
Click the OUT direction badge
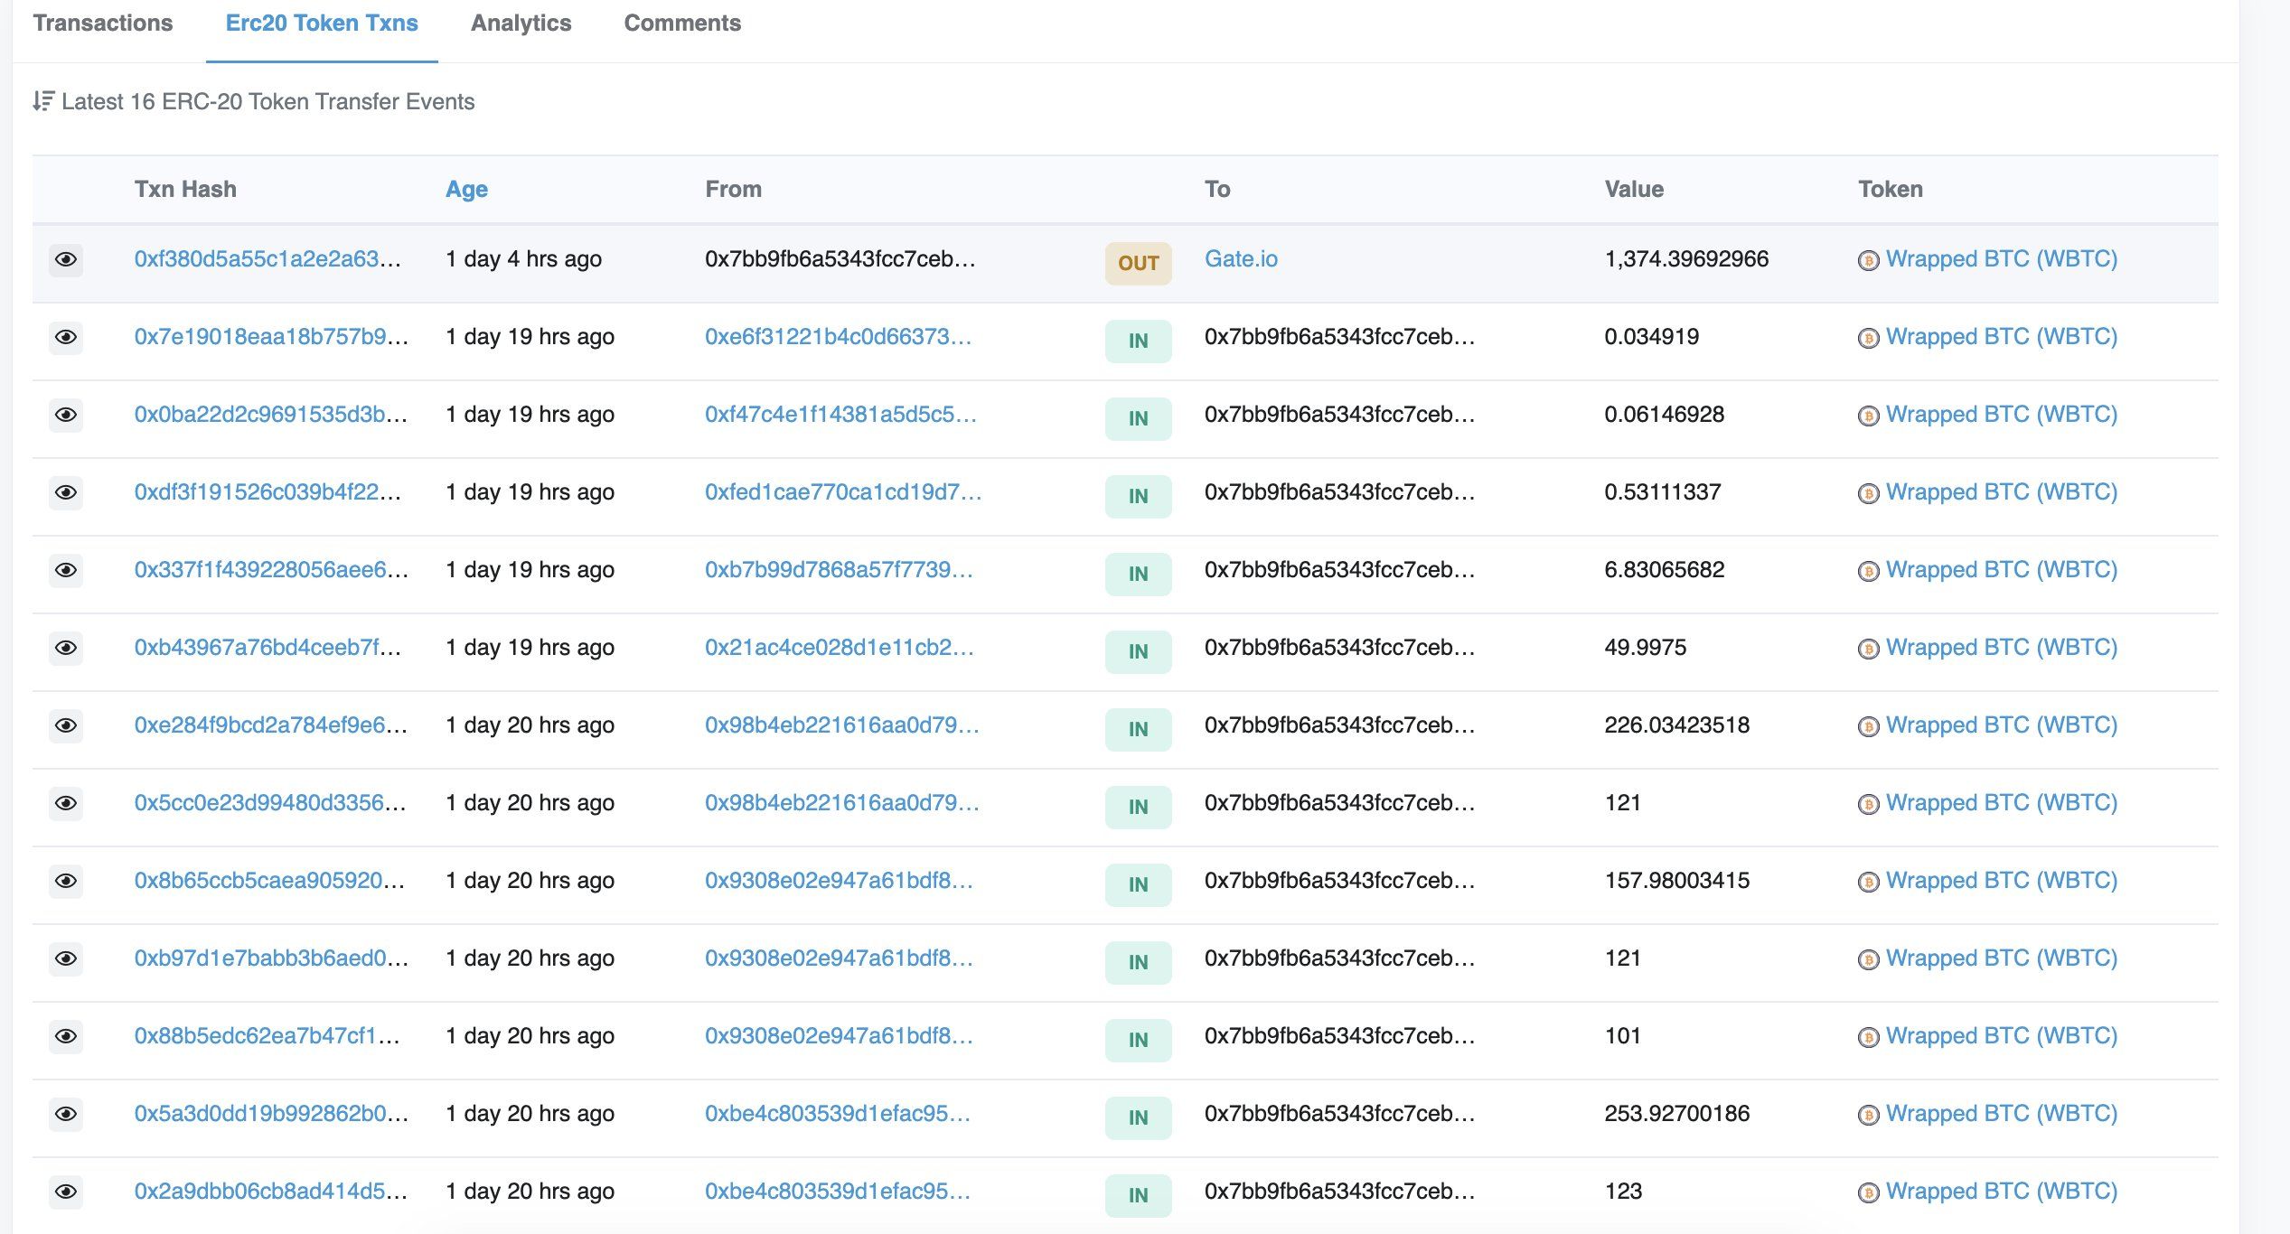(x=1138, y=264)
